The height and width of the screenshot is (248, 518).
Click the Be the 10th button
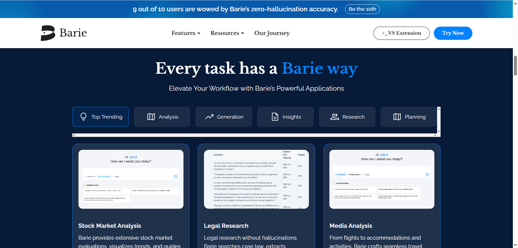(x=362, y=9)
